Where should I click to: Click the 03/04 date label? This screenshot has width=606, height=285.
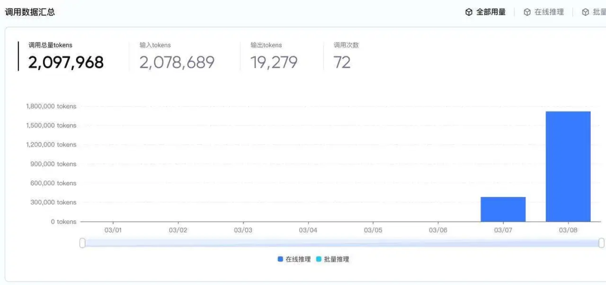click(x=308, y=231)
